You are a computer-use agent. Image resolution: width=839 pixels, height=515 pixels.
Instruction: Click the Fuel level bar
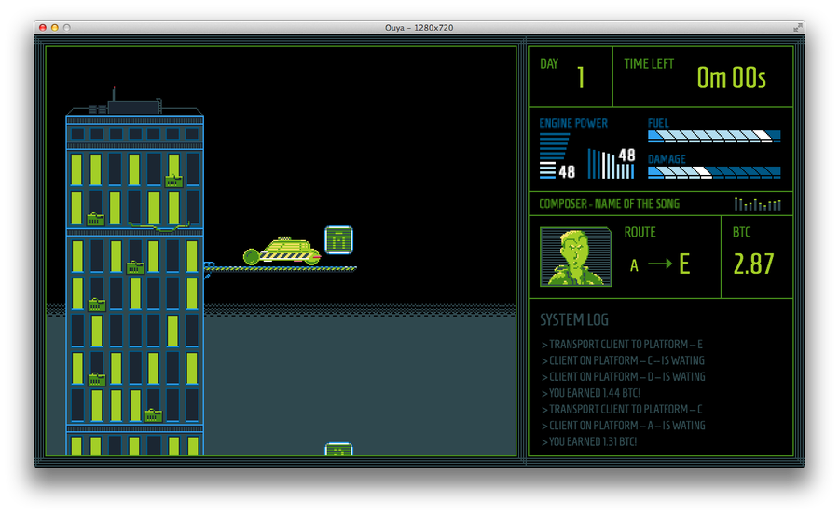pos(714,136)
